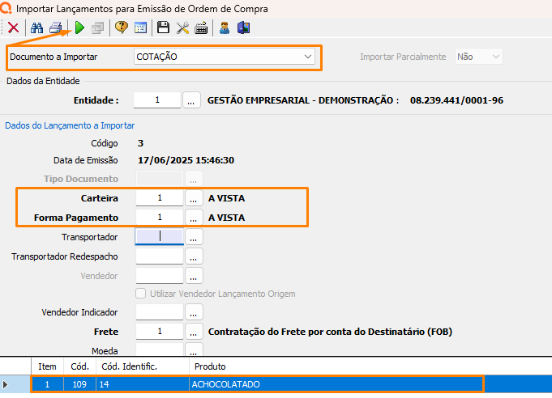Click the row selector arrow indicator

point(6,384)
